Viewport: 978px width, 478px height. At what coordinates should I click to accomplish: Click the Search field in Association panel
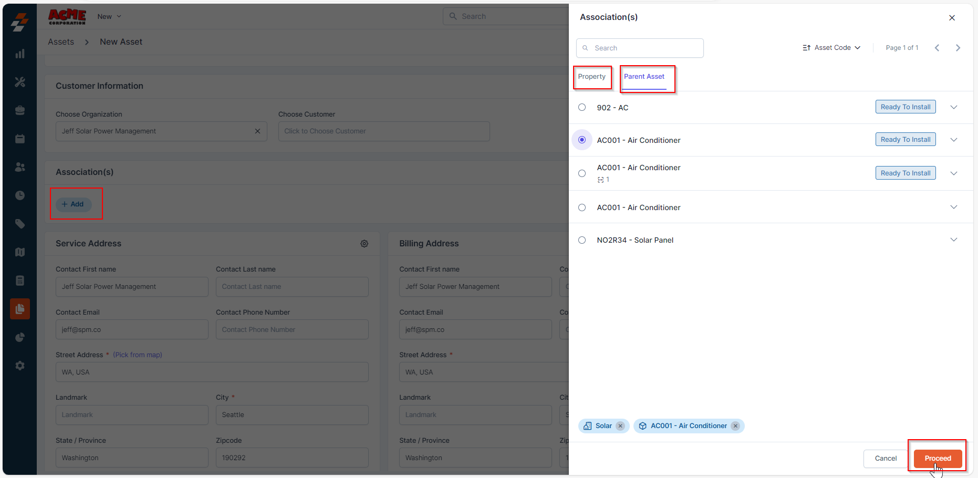tap(640, 48)
